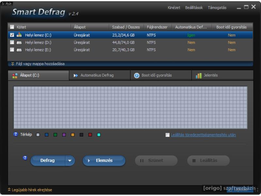The height and width of the screenshot is (196, 261).
Task: Click the drive D: disk icon
Action: [x=19, y=43]
